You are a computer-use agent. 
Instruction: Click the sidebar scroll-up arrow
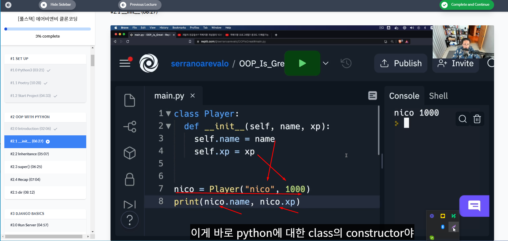coord(93,48)
